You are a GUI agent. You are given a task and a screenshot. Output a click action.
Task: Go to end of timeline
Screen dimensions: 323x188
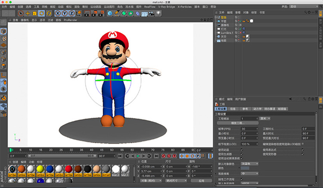[x=156, y=156]
